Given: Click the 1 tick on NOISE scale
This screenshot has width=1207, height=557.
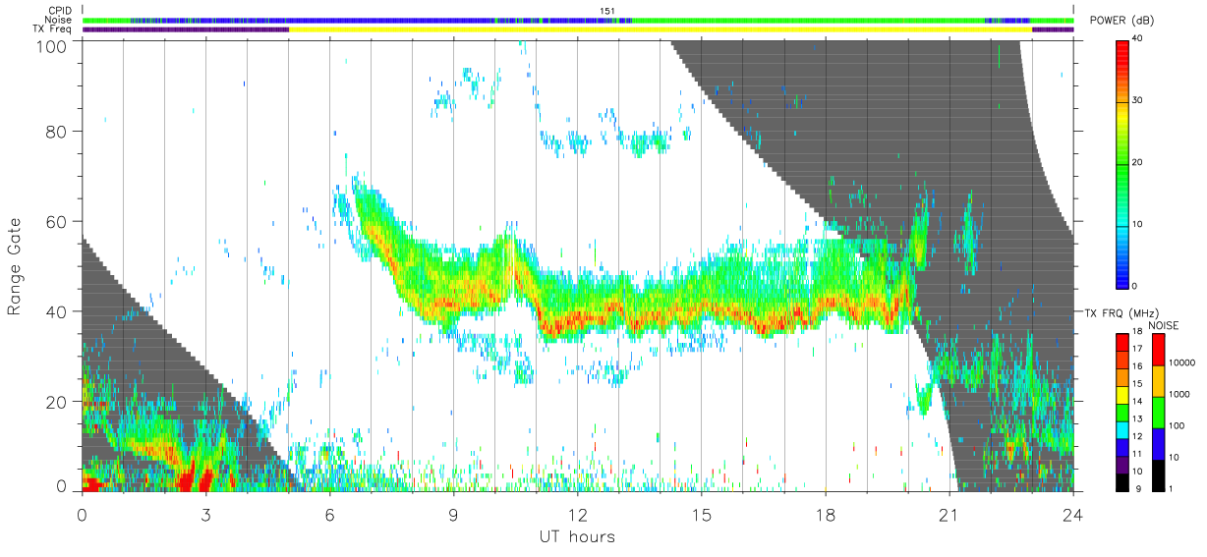Looking at the screenshot, I should (1171, 488).
